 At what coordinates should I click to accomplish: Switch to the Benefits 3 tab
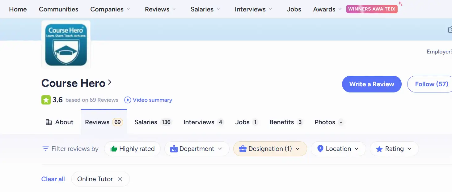(286, 122)
